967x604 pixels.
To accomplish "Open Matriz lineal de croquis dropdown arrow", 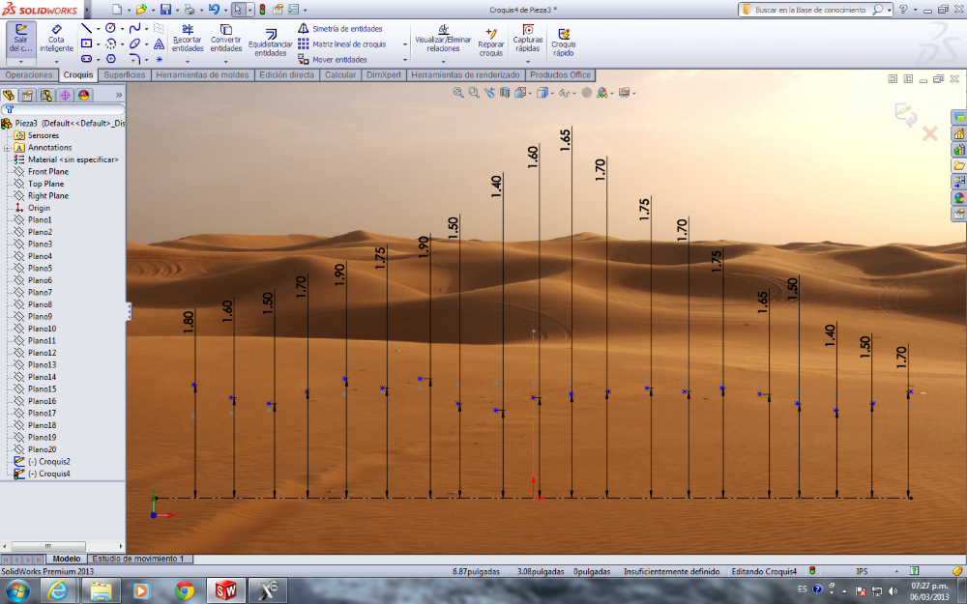I will (405, 44).
